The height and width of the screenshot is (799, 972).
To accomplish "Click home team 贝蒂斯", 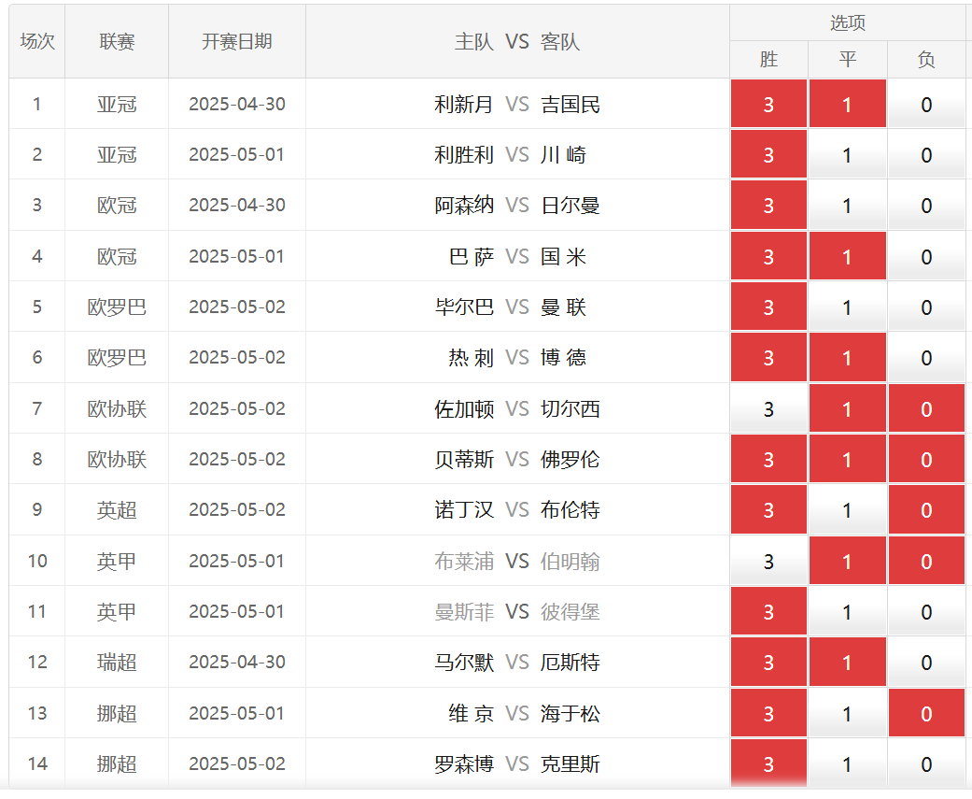I will [464, 459].
